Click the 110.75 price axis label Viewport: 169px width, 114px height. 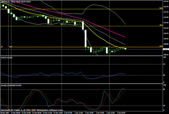click(166, 33)
